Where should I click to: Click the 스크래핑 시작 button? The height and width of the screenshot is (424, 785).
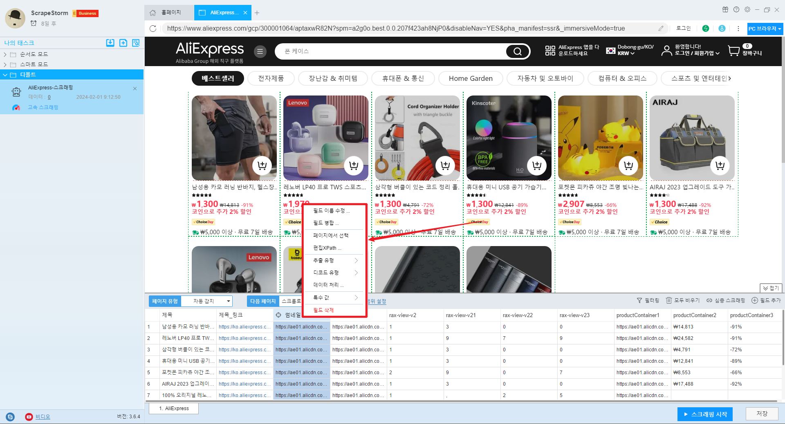(x=705, y=414)
